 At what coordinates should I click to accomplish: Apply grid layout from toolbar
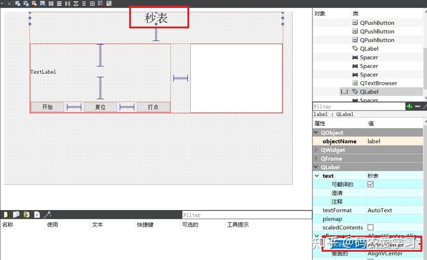tap(92, 4)
